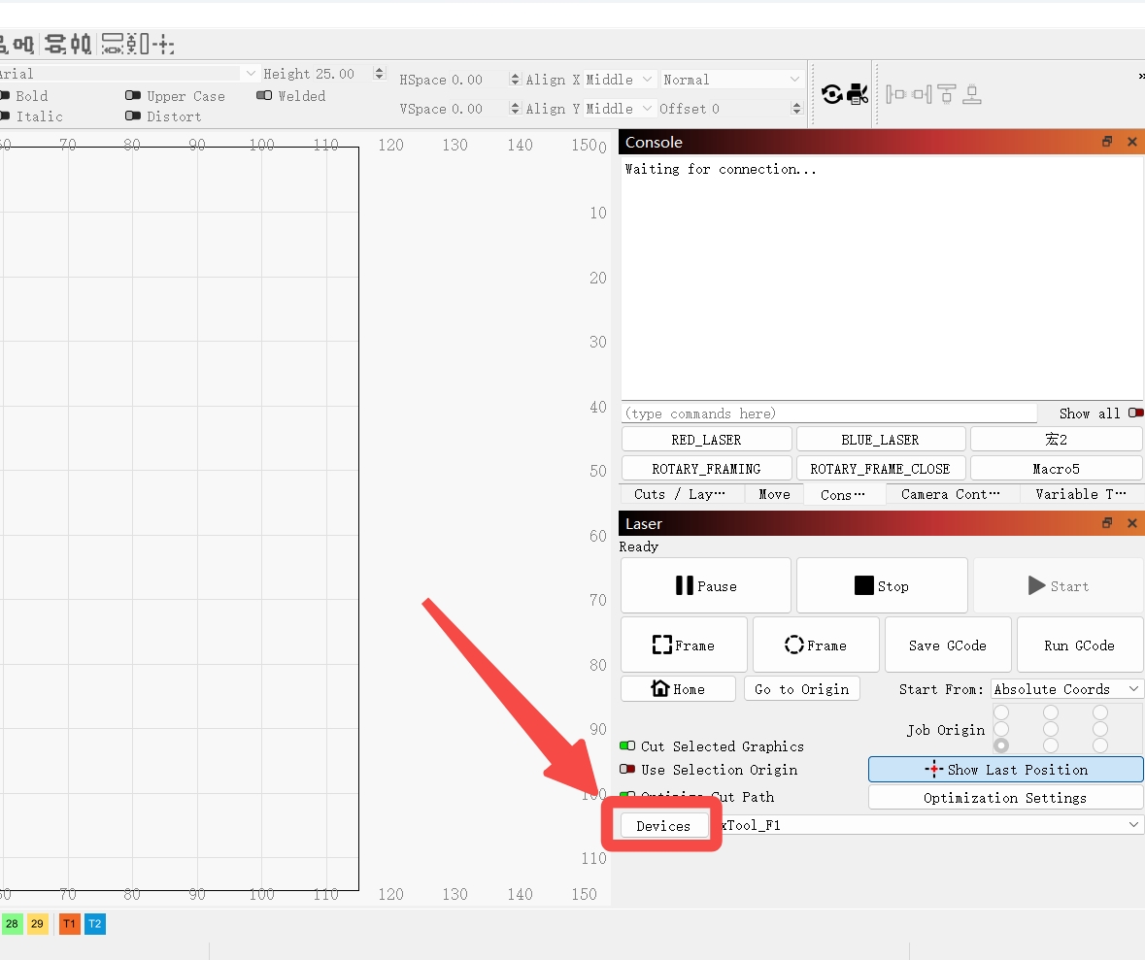Toggle the Distort switch
The height and width of the screenshot is (960, 1145).
133,116
